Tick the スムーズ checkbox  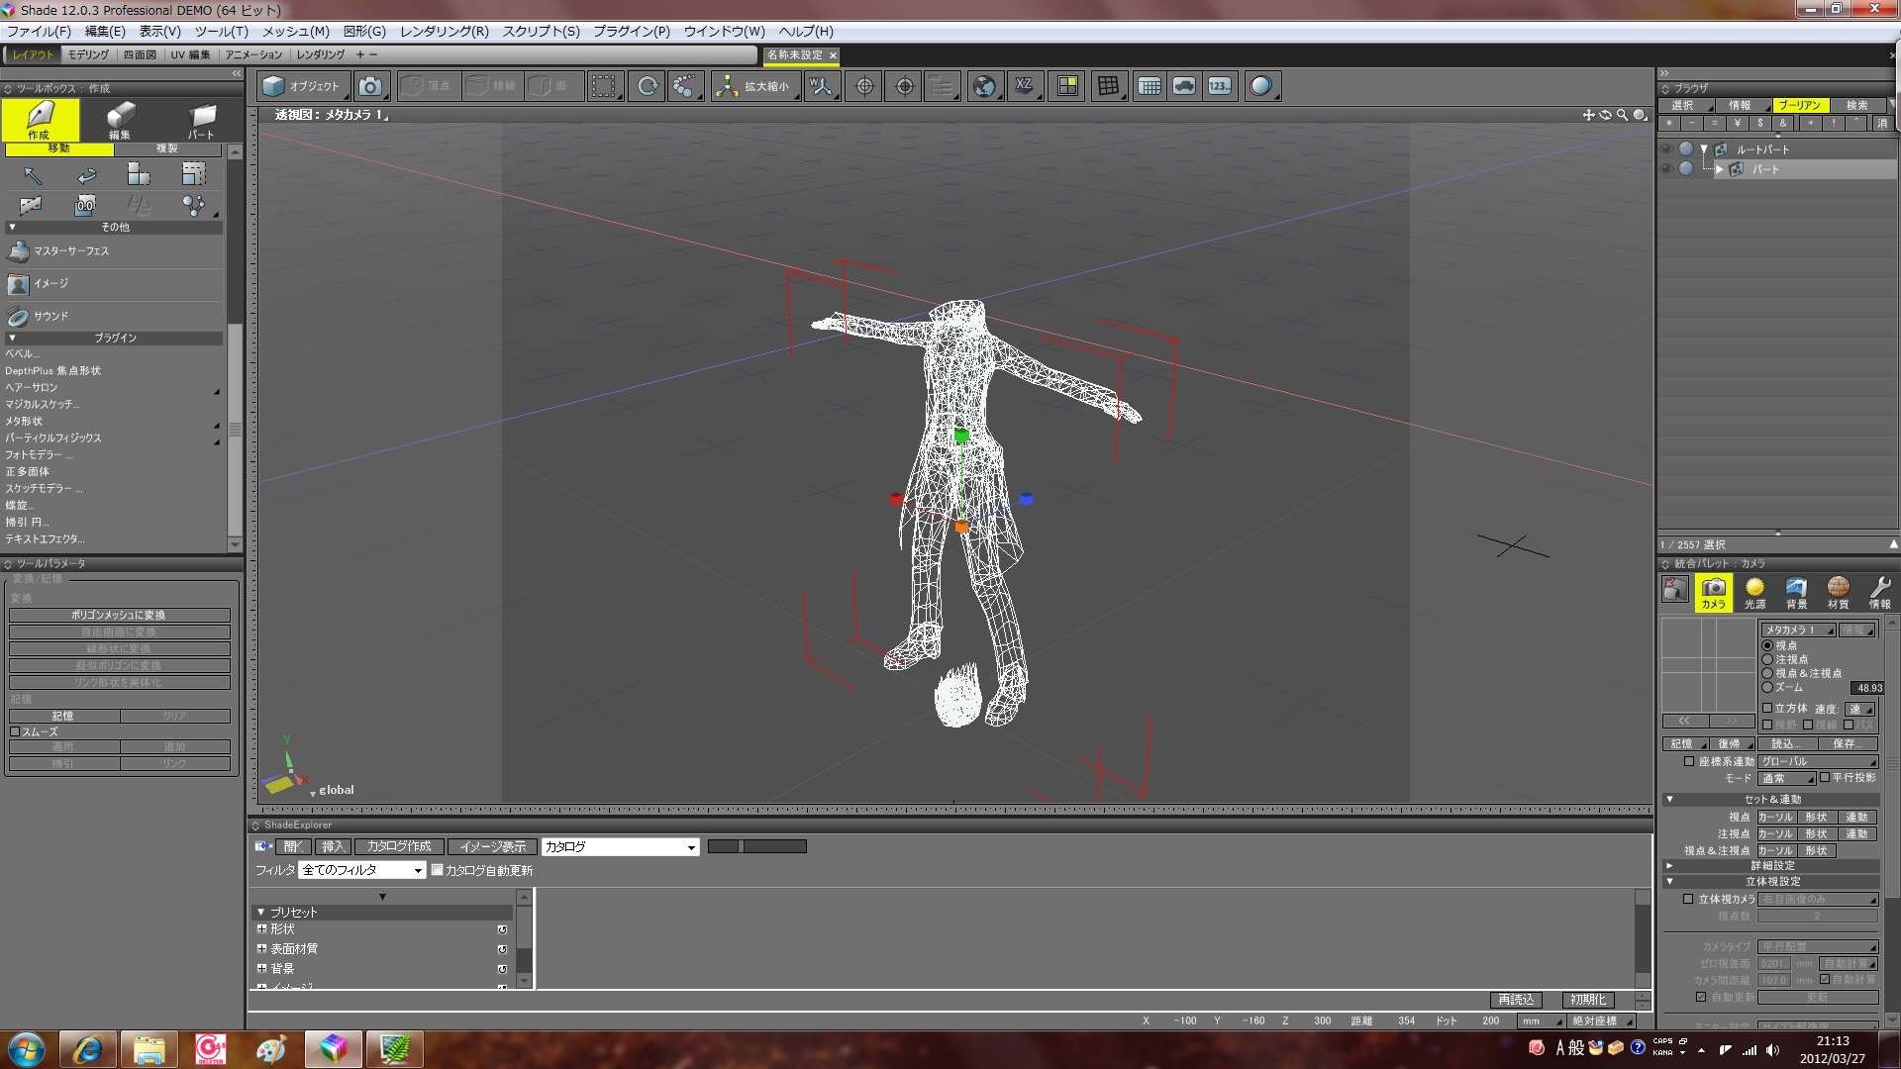(15, 731)
